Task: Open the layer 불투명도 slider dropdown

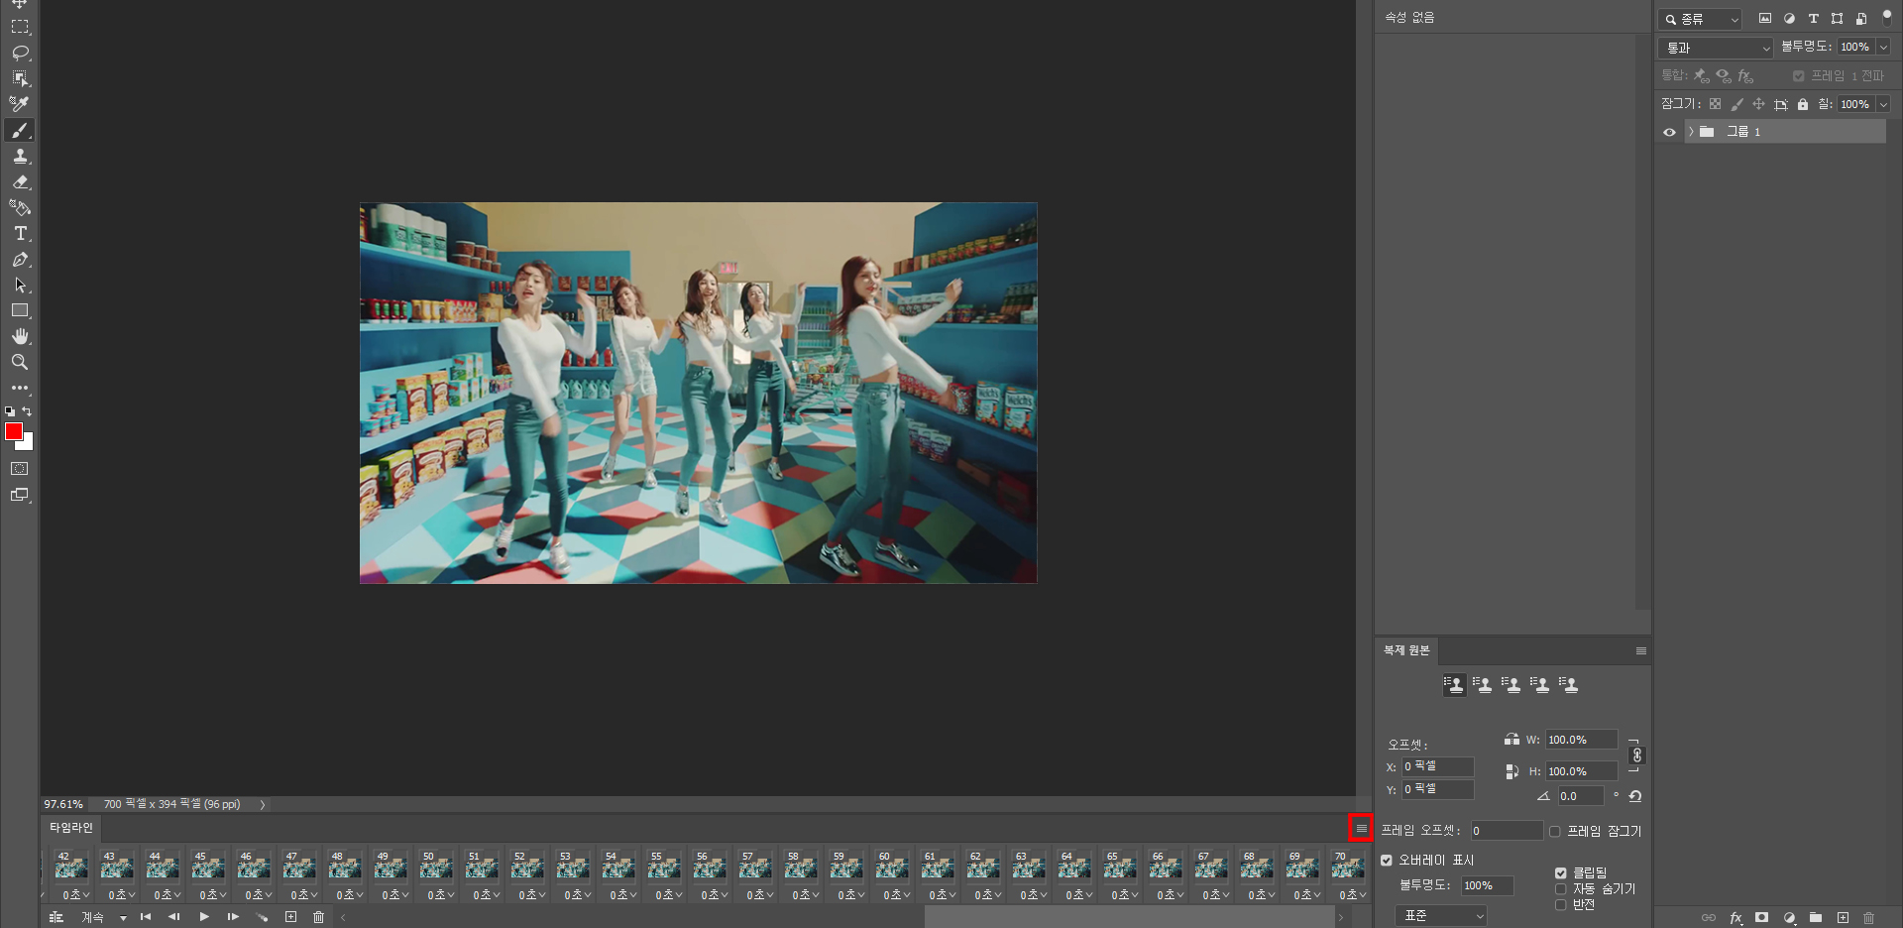Action: tap(1883, 47)
